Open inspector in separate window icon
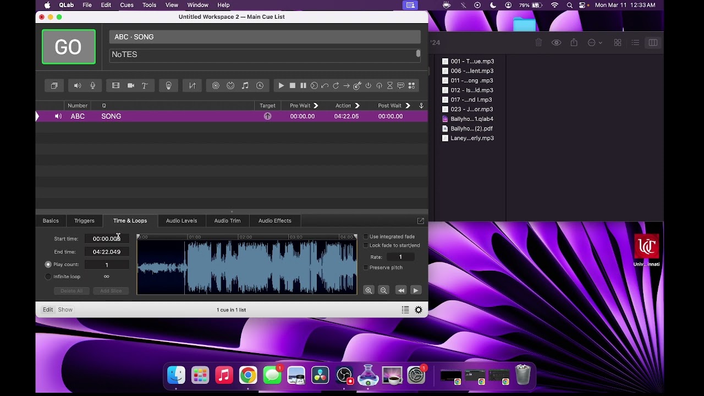Screen dimensions: 704x396 tap(421, 221)
